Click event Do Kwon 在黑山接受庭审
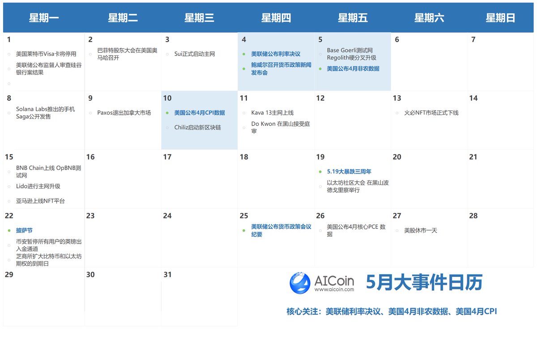 point(281,127)
